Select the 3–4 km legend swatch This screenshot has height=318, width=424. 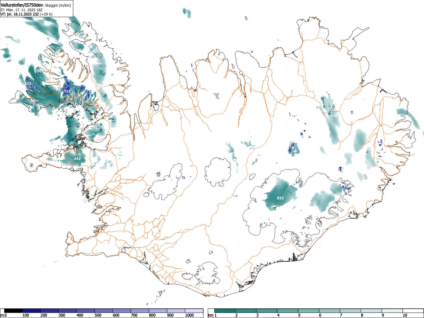pos(267,311)
